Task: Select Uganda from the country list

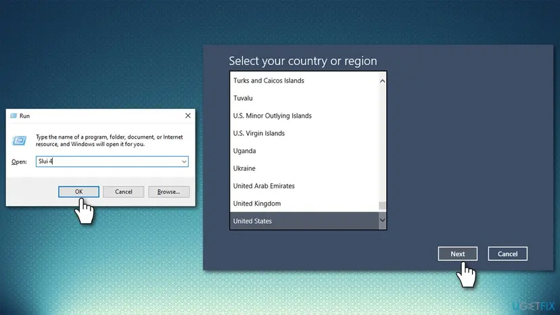Action: [x=304, y=151]
